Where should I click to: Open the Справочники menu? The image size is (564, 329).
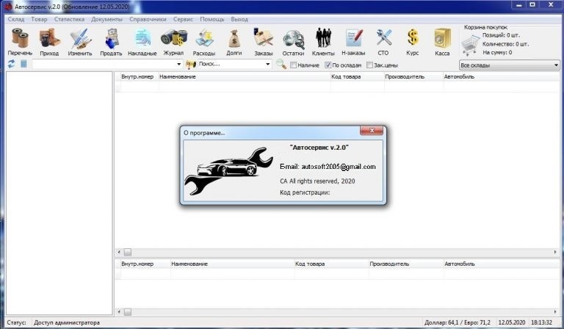click(148, 18)
